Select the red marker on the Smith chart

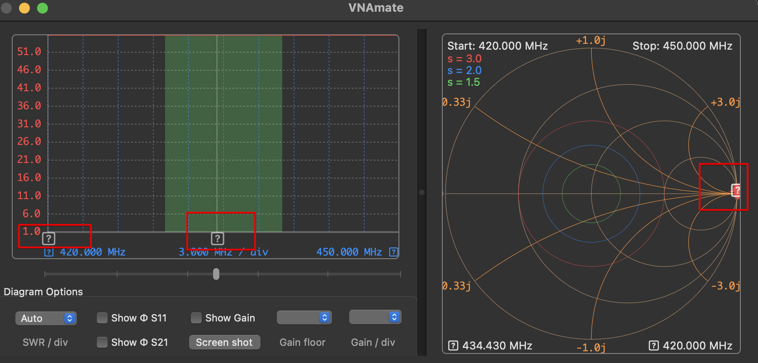(736, 191)
